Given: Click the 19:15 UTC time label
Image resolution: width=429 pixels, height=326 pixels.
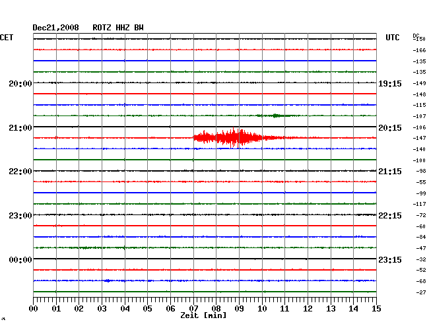Looking at the screenshot, I should tap(390, 84).
